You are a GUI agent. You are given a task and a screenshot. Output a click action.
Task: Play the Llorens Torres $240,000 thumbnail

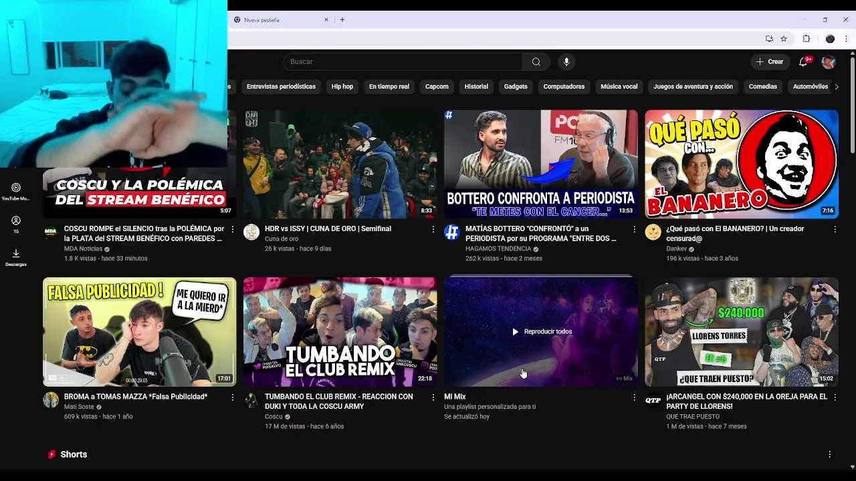741,332
